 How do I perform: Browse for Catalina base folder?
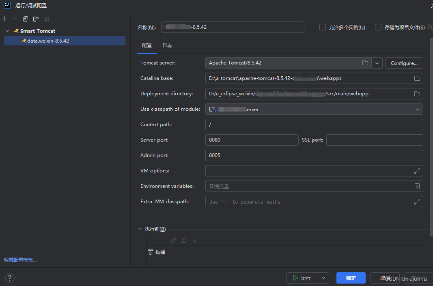[417, 78]
